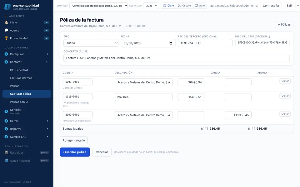Click the account field 1119-0001
Screen dimensions: 300x187
tap(78, 97)
